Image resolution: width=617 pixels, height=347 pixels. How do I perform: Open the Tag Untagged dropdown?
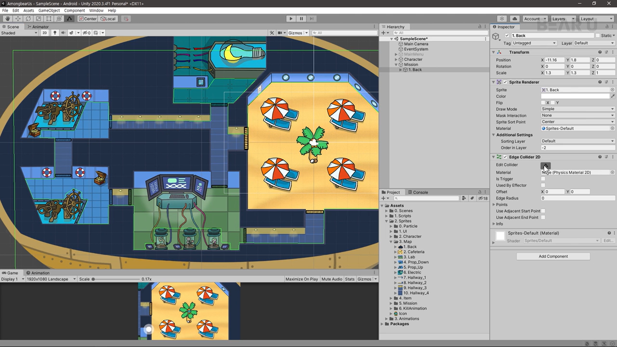534,43
